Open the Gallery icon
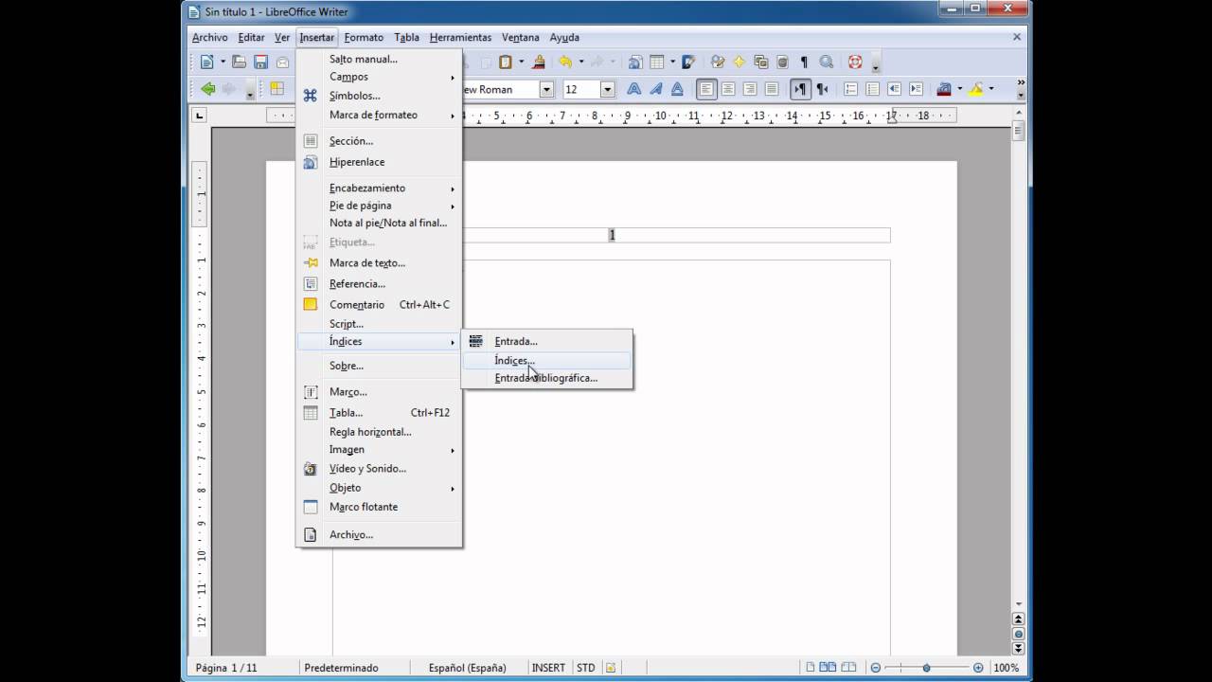1212x682 pixels. point(761,63)
